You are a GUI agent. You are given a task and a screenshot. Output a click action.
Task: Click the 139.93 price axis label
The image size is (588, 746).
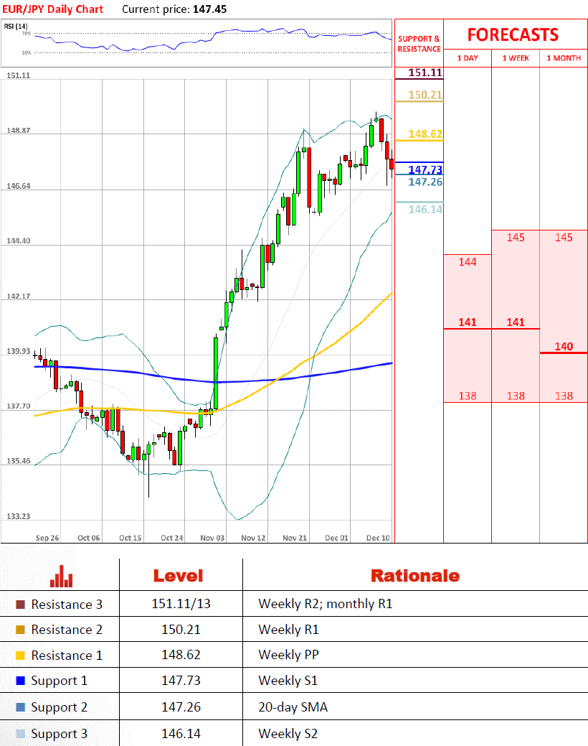[18, 351]
